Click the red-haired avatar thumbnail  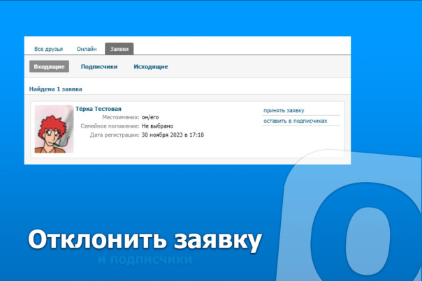[x=54, y=129]
